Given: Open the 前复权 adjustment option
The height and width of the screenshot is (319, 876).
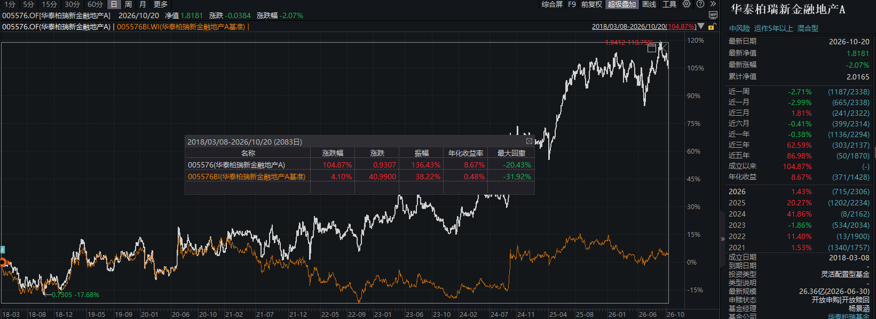Looking at the screenshot, I should [591, 4].
